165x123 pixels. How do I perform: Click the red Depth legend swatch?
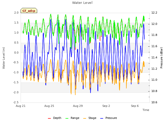click(49, 118)
